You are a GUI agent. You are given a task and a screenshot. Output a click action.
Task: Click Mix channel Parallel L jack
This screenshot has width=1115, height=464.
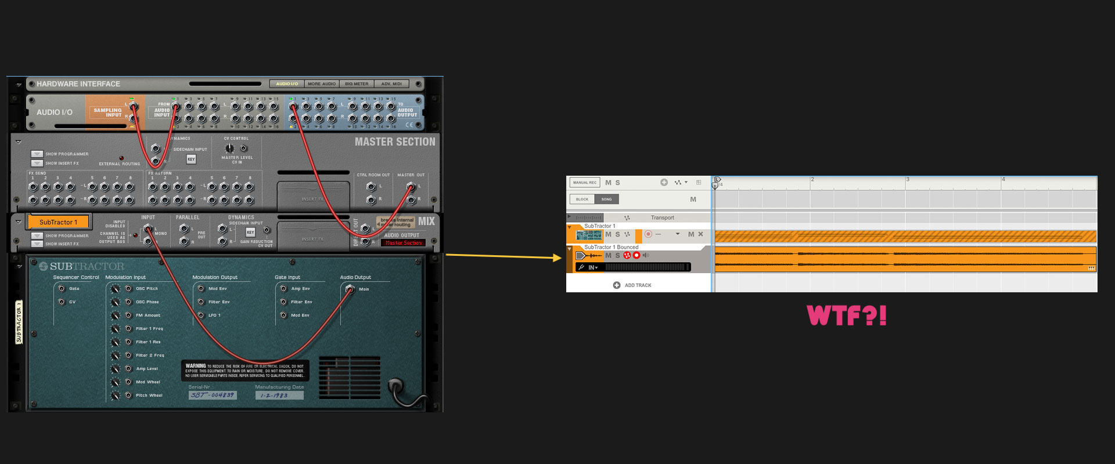click(184, 229)
